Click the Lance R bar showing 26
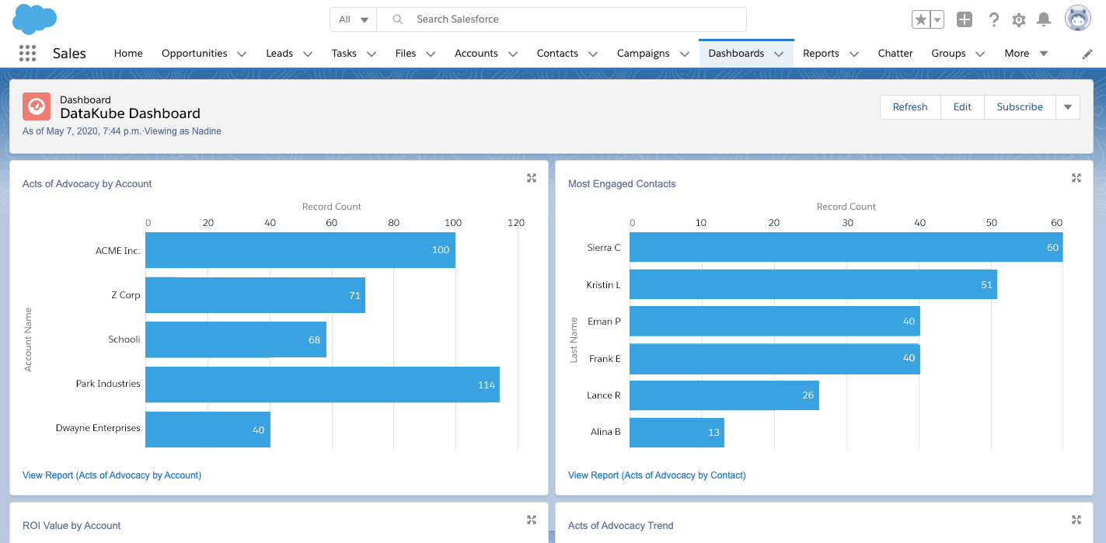The image size is (1106, 543). (x=724, y=395)
